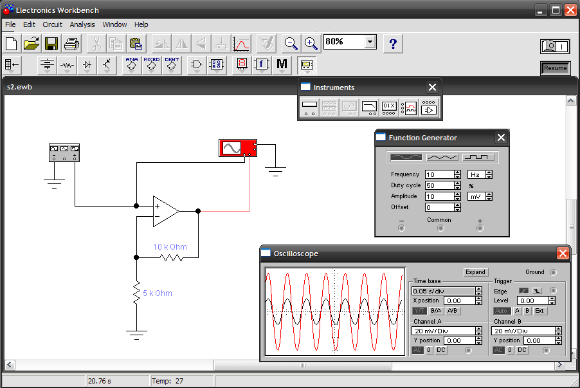Click the Frequency value stepper arrows

[458, 175]
